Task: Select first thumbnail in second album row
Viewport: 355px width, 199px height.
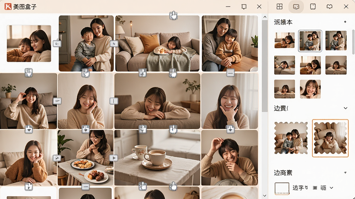Action: [x=285, y=65]
